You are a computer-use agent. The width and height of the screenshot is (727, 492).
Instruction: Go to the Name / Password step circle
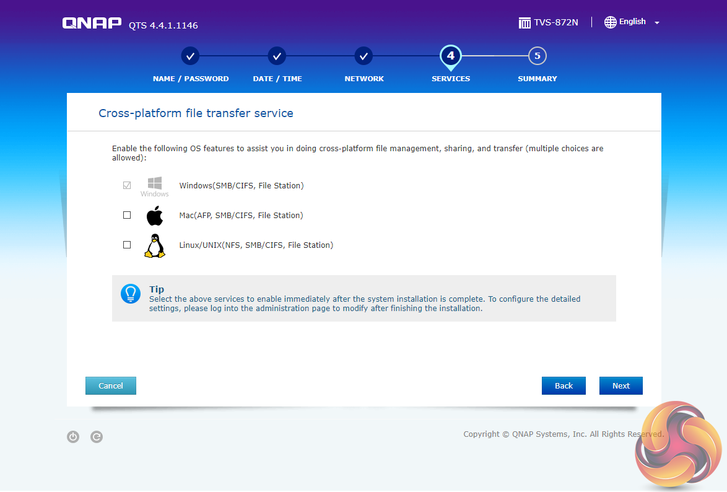(x=190, y=56)
